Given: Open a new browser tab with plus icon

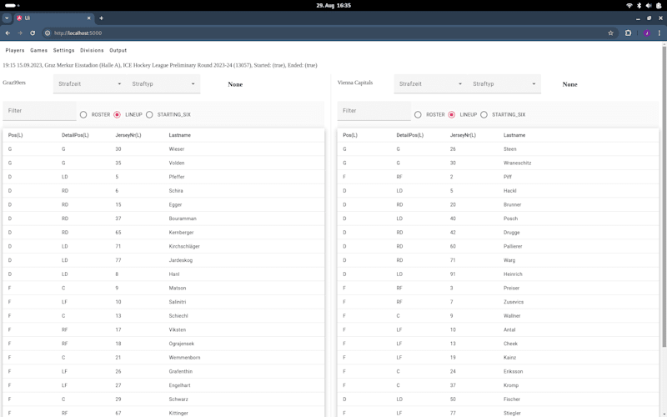Looking at the screenshot, I should pyautogui.click(x=101, y=18).
